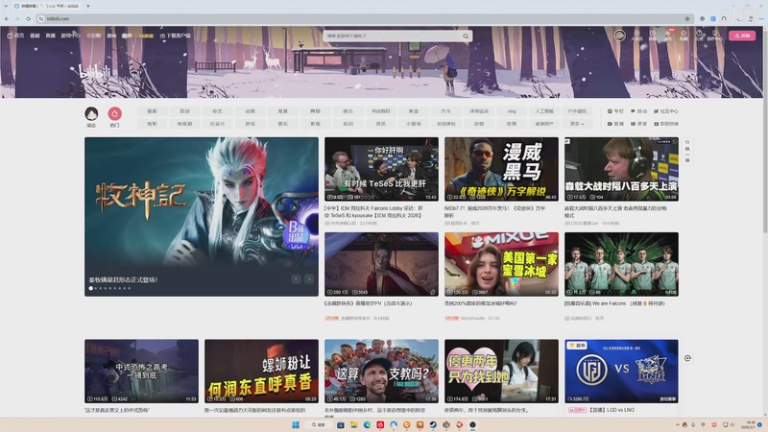768x432 pixels.
Task: Click the magnifier search icon in search box
Action: point(466,36)
